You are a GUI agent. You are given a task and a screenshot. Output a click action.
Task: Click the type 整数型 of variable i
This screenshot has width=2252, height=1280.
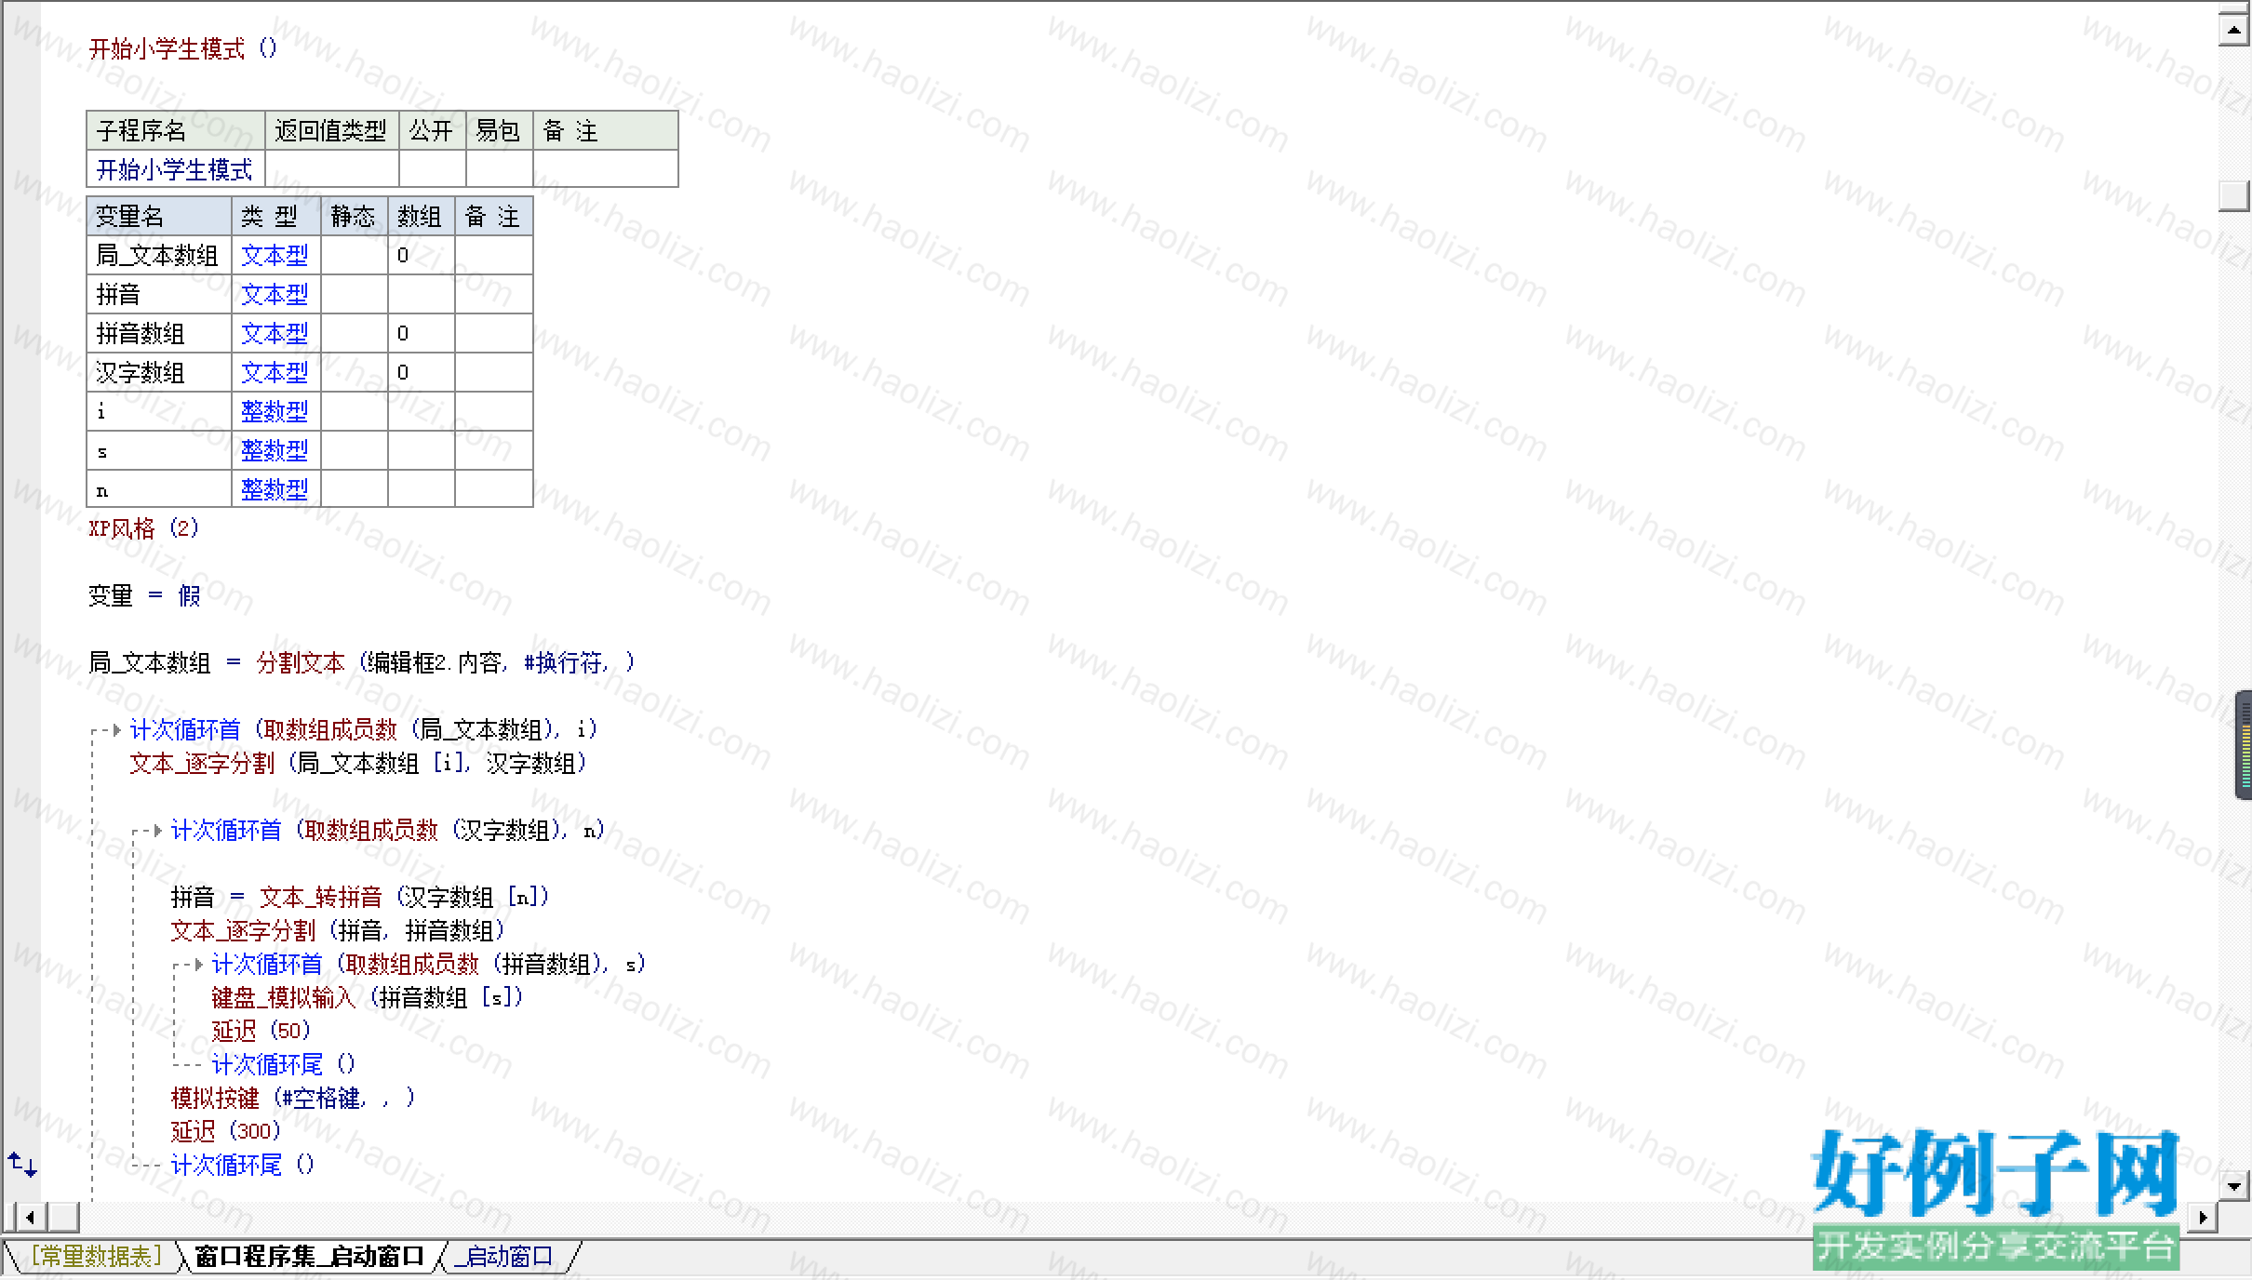click(275, 411)
